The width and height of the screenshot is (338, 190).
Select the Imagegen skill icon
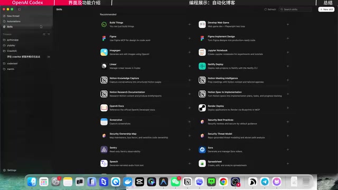click(104, 52)
